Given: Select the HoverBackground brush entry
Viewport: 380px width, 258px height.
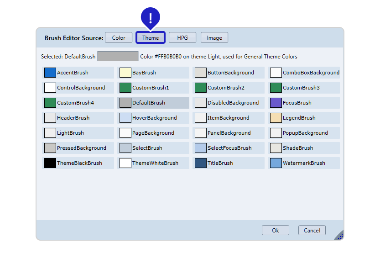Looking at the screenshot, I should (x=154, y=118).
